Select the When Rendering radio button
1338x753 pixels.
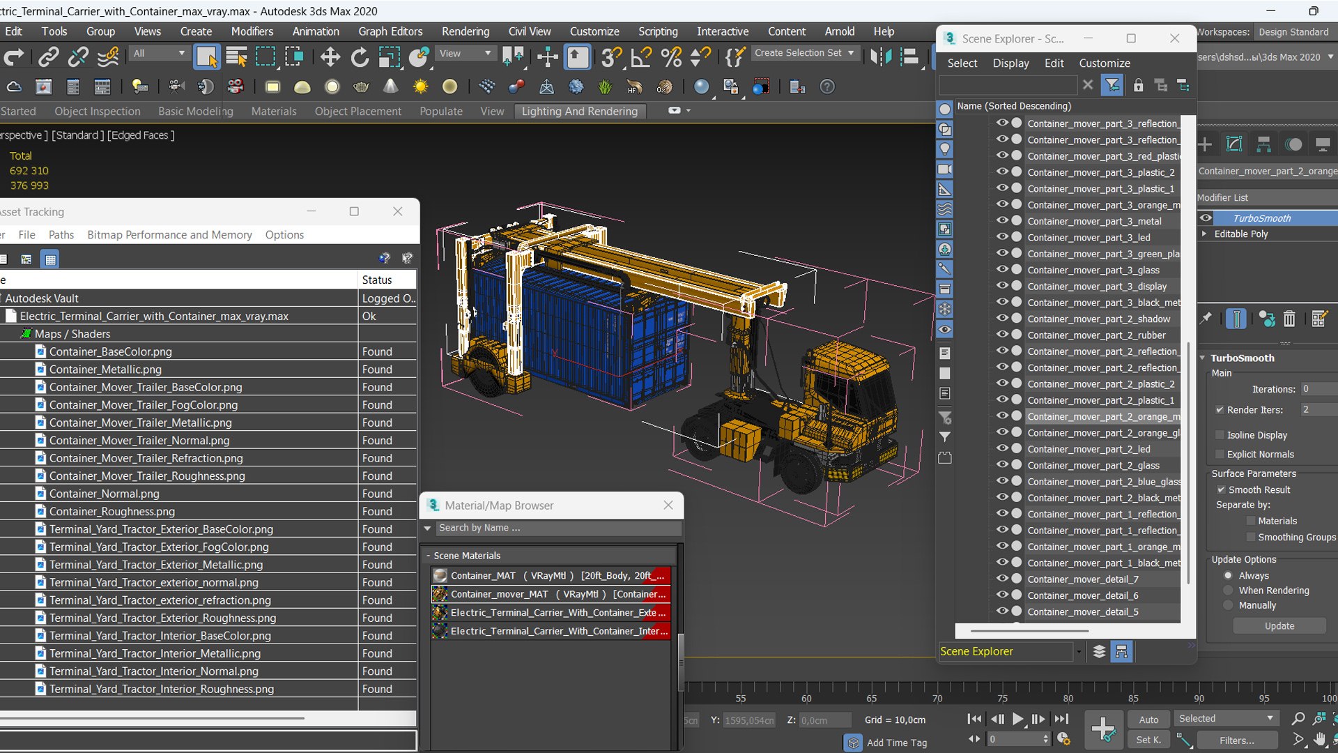point(1229,591)
